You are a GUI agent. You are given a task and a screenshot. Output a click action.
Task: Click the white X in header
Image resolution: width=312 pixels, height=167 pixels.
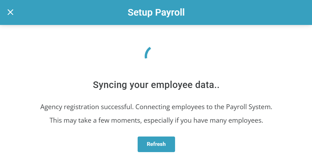[x=11, y=12]
